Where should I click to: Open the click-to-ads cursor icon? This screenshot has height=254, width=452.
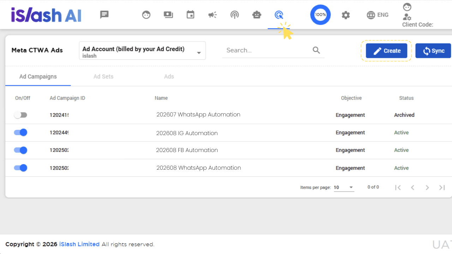click(279, 15)
